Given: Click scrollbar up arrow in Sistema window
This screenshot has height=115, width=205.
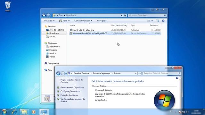Looking at the screenshot, I should pos(180,78).
